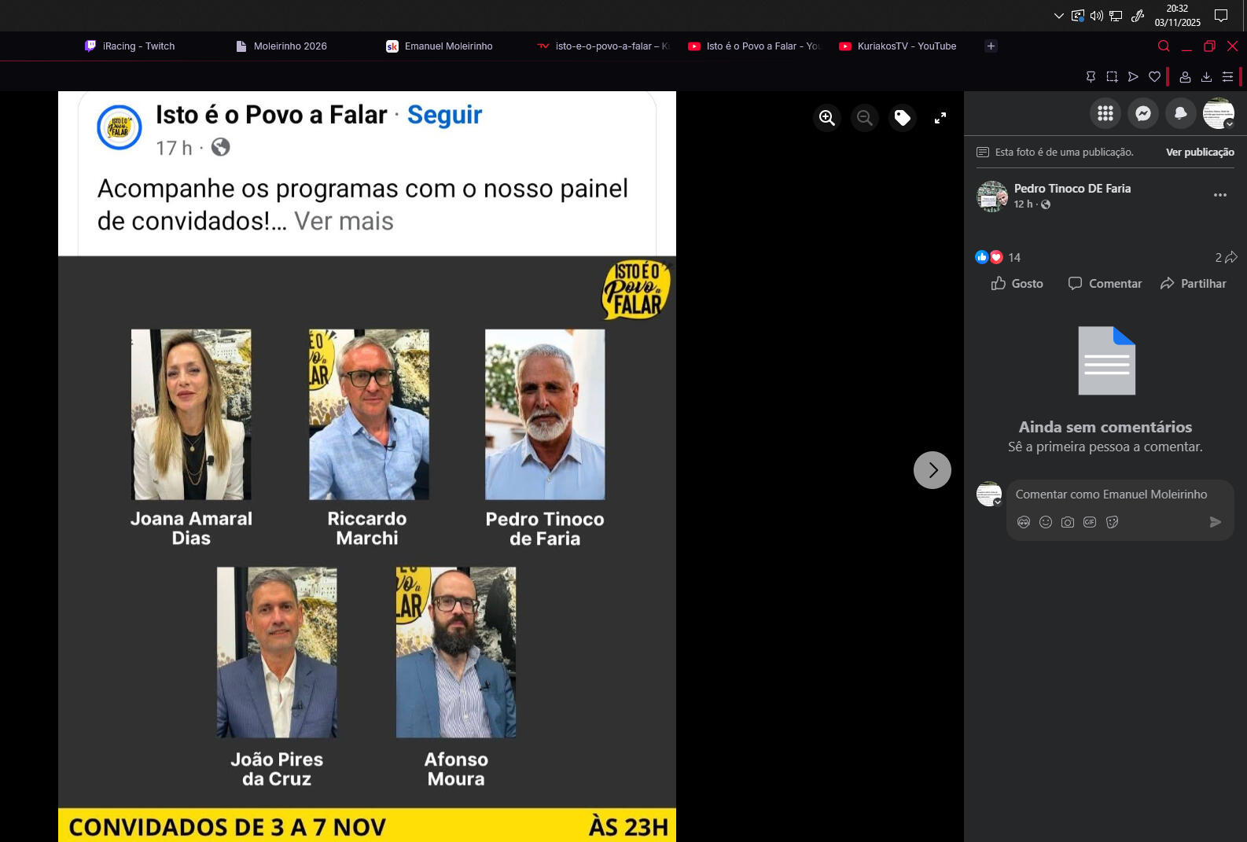The height and width of the screenshot is (842, 1247).
Task: Click the Partilhar button
Action: [1194, 284]
